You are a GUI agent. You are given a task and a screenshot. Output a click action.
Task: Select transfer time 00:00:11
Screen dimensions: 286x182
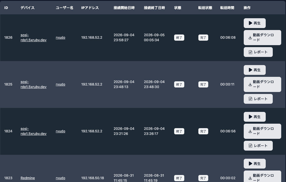227,84
